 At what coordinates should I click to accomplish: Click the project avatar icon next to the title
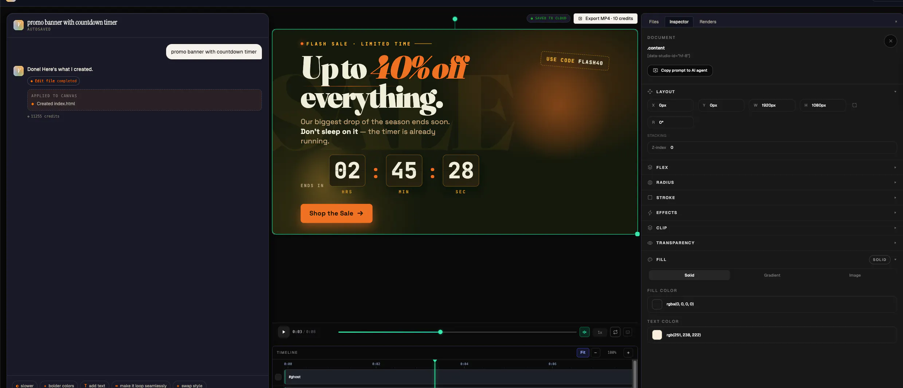(19, 25)
